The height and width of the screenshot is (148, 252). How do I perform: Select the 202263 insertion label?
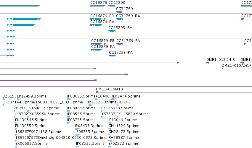pyautogui.click(x=123, y=102)
